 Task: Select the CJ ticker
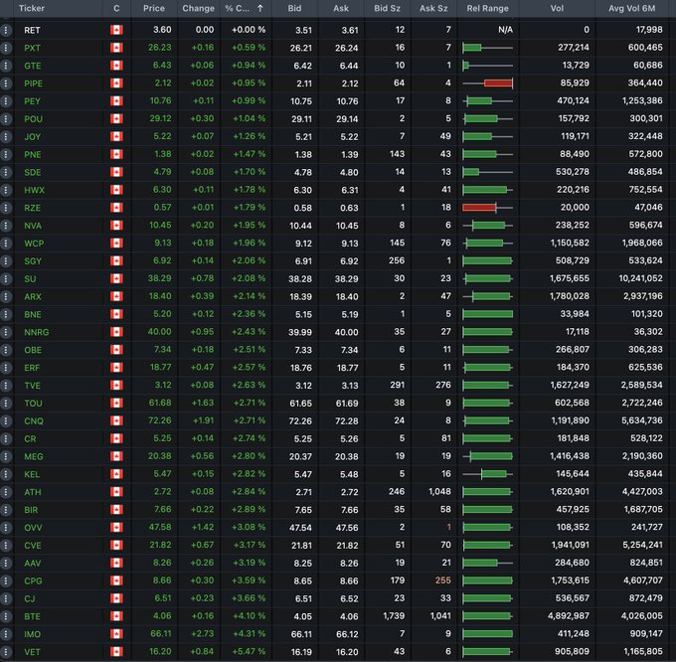(30, 598)
